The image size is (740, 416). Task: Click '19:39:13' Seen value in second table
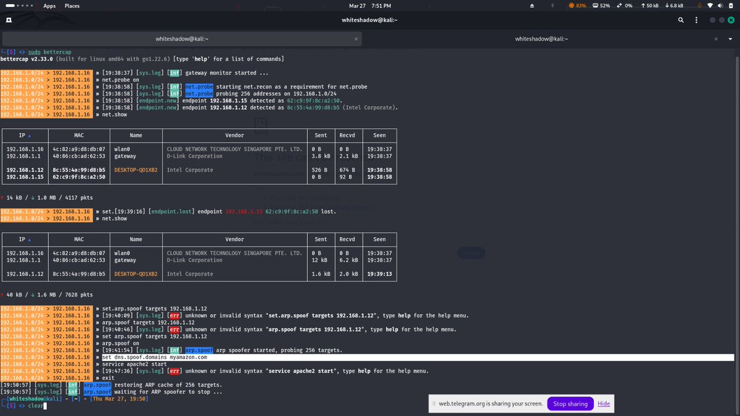click(379, 274)
